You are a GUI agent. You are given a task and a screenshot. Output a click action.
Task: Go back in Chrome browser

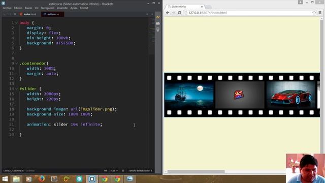coord(168,13)
